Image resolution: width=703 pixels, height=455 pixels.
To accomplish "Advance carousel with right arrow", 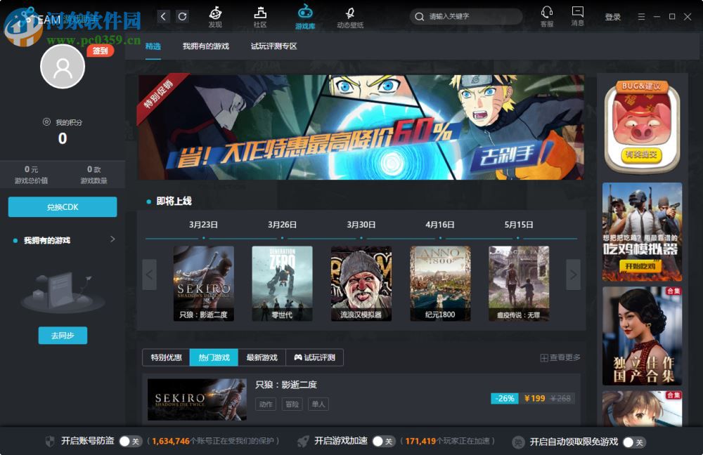I will pos(573,275).
